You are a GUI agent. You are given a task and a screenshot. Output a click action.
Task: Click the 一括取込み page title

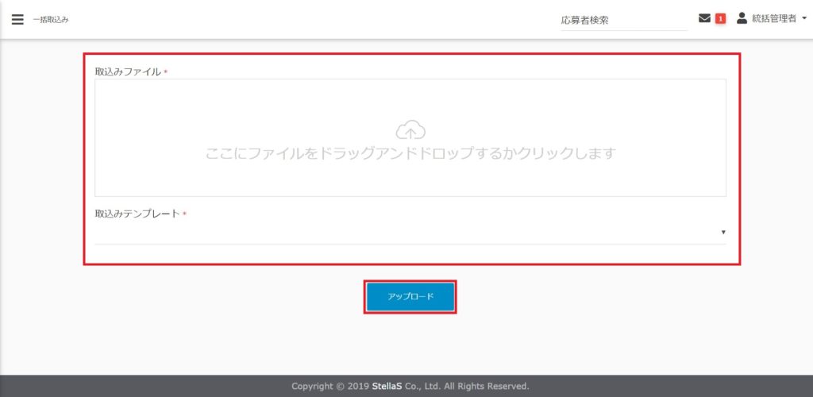point(51,20)
